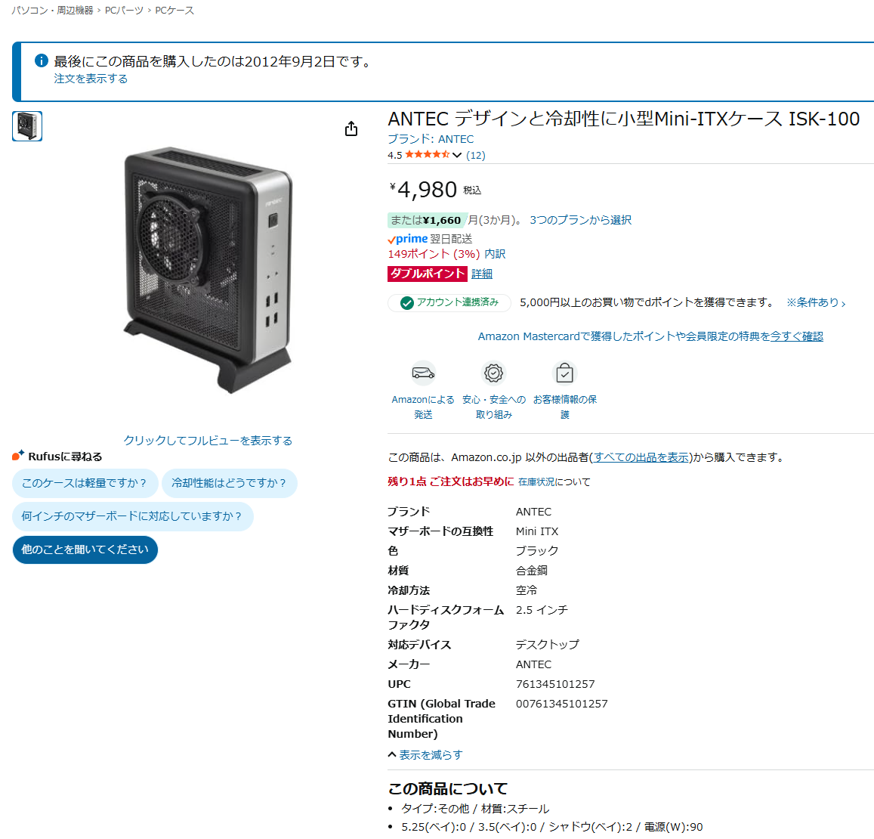Screen dimensions: 874x839
Task: Open PCケース breadcrumb category
Action: pyautogui.click(x=174, y=11)
